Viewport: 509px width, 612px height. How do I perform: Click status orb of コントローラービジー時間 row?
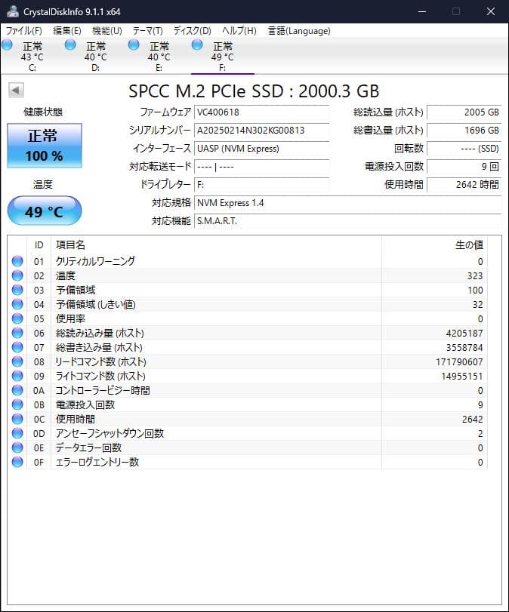pyautogui.click(x=17, y=390)
